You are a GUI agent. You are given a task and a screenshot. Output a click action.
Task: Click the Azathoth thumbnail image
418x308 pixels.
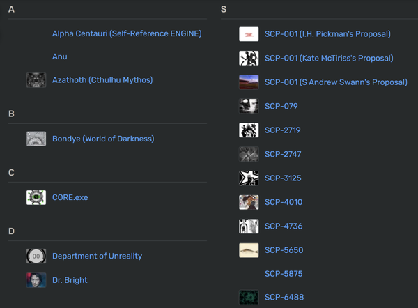[x=36, y=80]
